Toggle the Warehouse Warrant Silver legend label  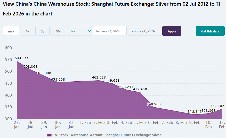coord(107,135)
